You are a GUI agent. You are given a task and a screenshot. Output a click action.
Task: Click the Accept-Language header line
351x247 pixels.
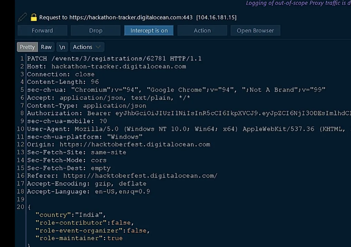(x=89, y=191)
